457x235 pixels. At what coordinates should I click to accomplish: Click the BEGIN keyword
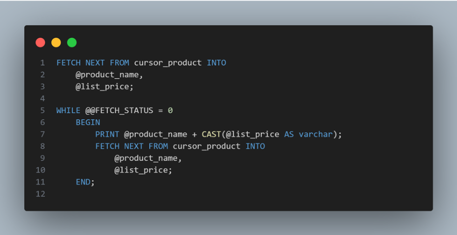(88, 122)
